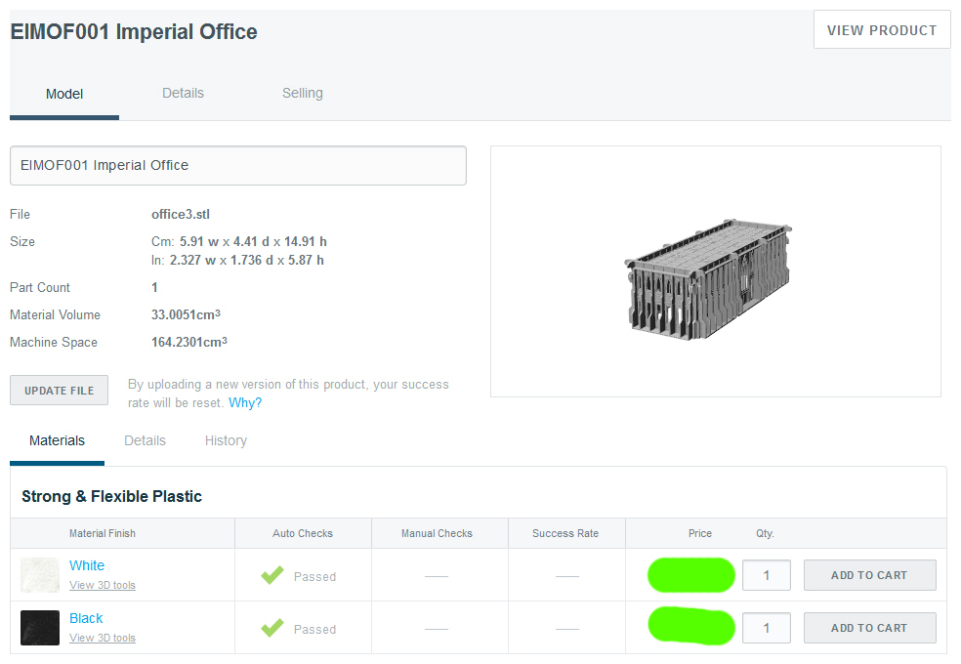The height and width of the screenshot is (664, 961).
Task: Open View 3D tools under Black
Action: [103, 639]
